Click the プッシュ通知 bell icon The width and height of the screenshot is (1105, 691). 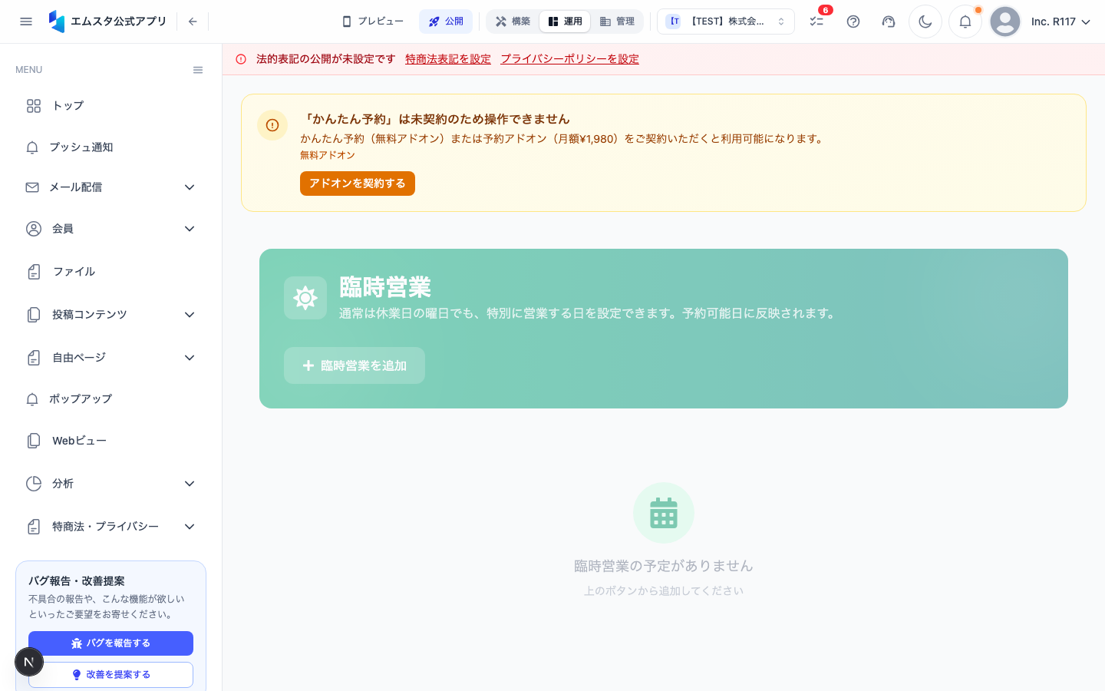[32, 147]
